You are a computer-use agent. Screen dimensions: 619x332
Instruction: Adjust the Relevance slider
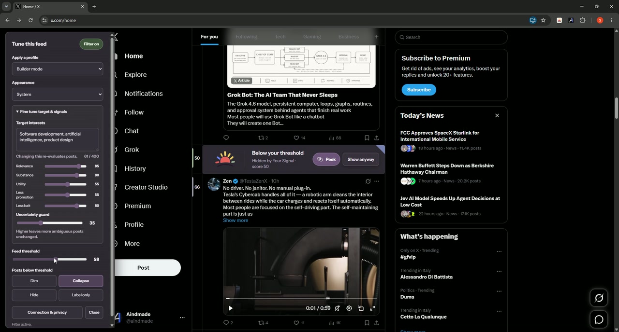[65, 166]
